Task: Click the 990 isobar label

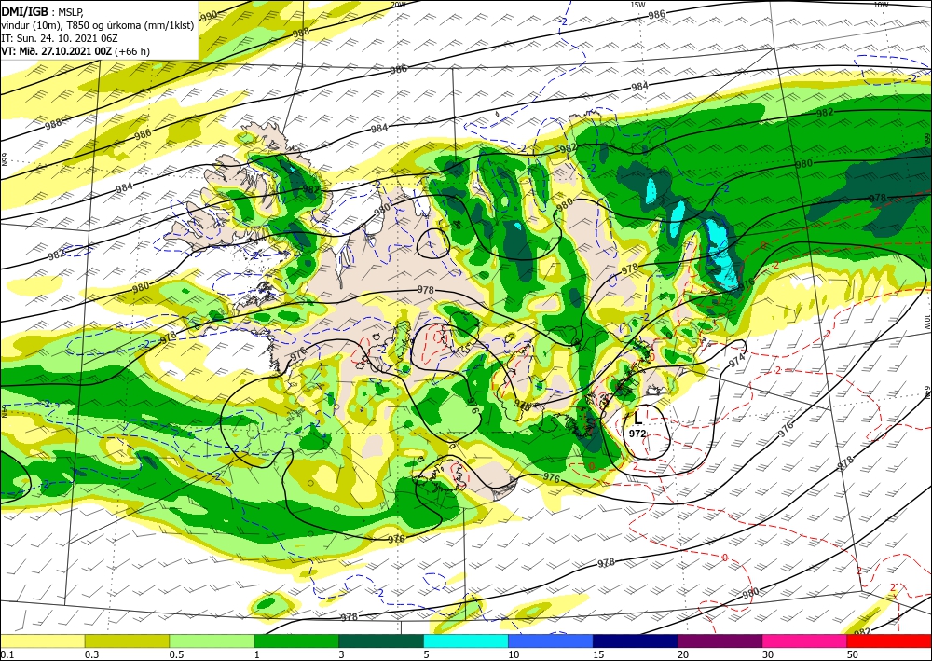Action: [209, 16]
